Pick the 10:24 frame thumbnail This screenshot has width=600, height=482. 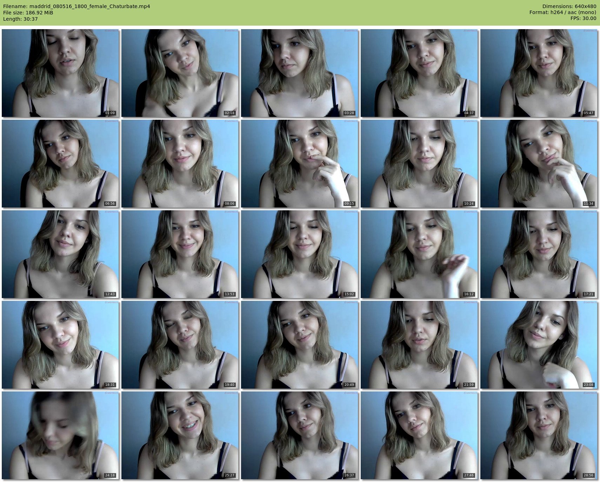[x=419, y=164]
